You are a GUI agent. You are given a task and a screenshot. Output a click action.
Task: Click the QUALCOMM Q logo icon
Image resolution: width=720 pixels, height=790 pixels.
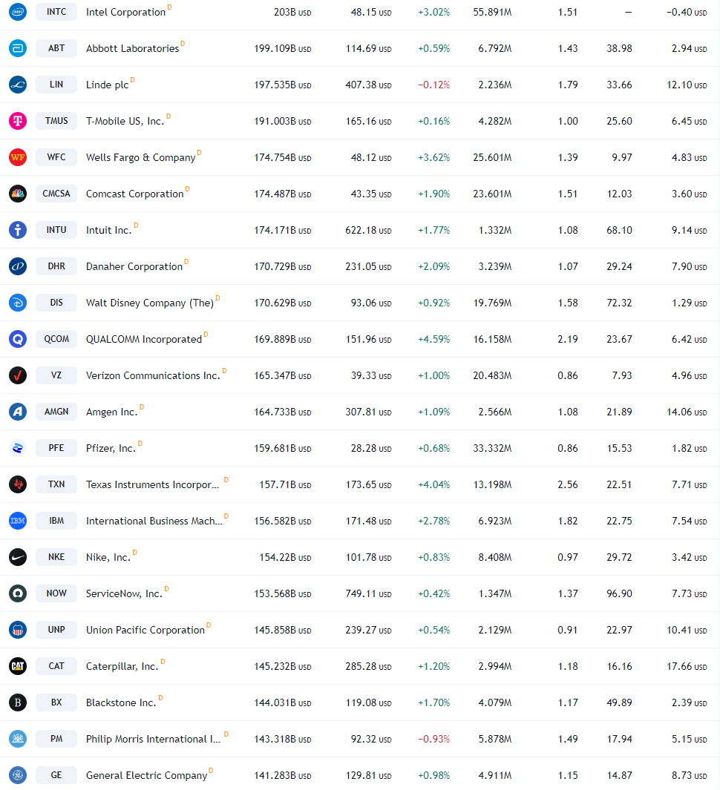[18, 338]
